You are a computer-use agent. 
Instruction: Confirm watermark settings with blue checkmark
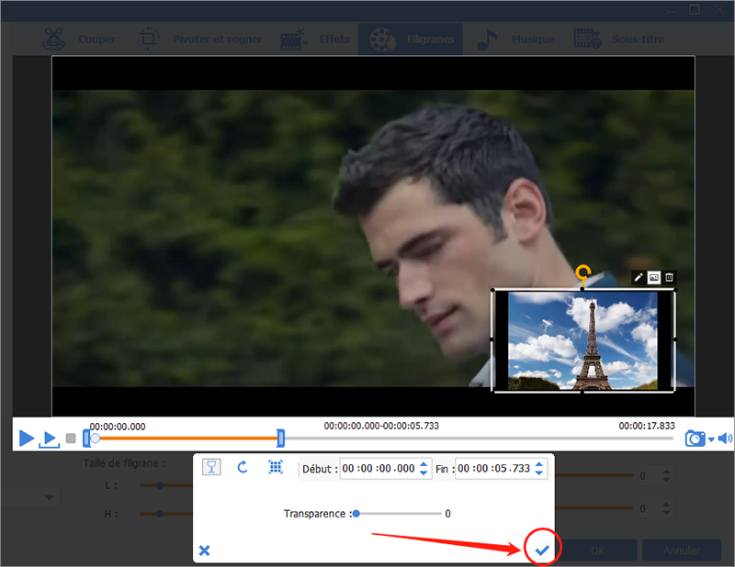(x=542, y=550)
